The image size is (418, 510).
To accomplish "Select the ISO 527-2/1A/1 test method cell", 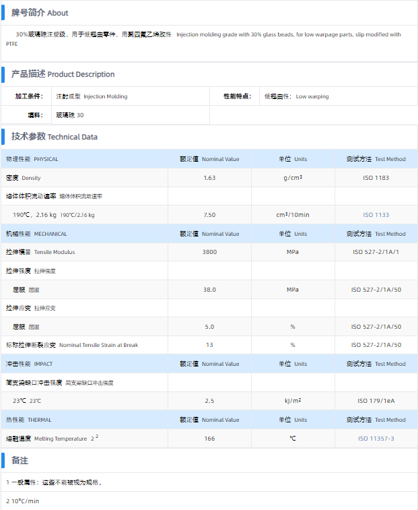I will click(x=376, y=252).
